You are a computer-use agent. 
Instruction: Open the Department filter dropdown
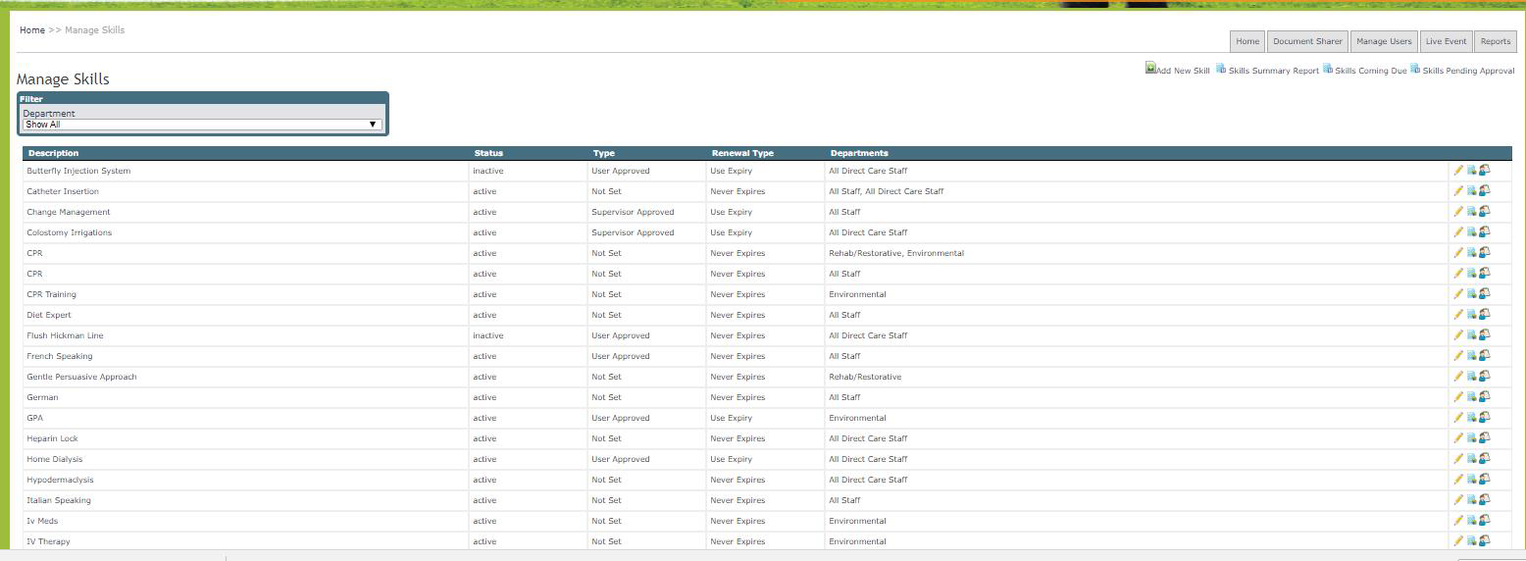click(202, 125)
